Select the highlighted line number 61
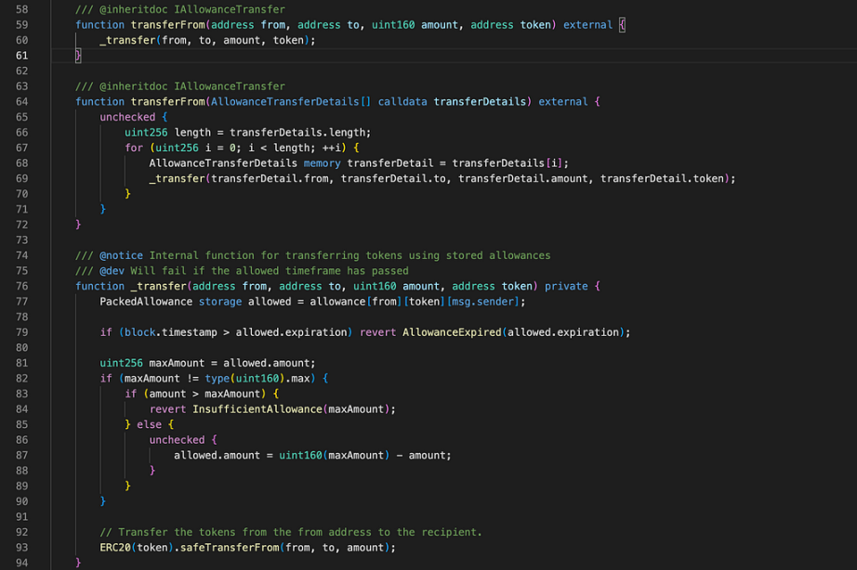857x570 pixels. tap(22, 56)
